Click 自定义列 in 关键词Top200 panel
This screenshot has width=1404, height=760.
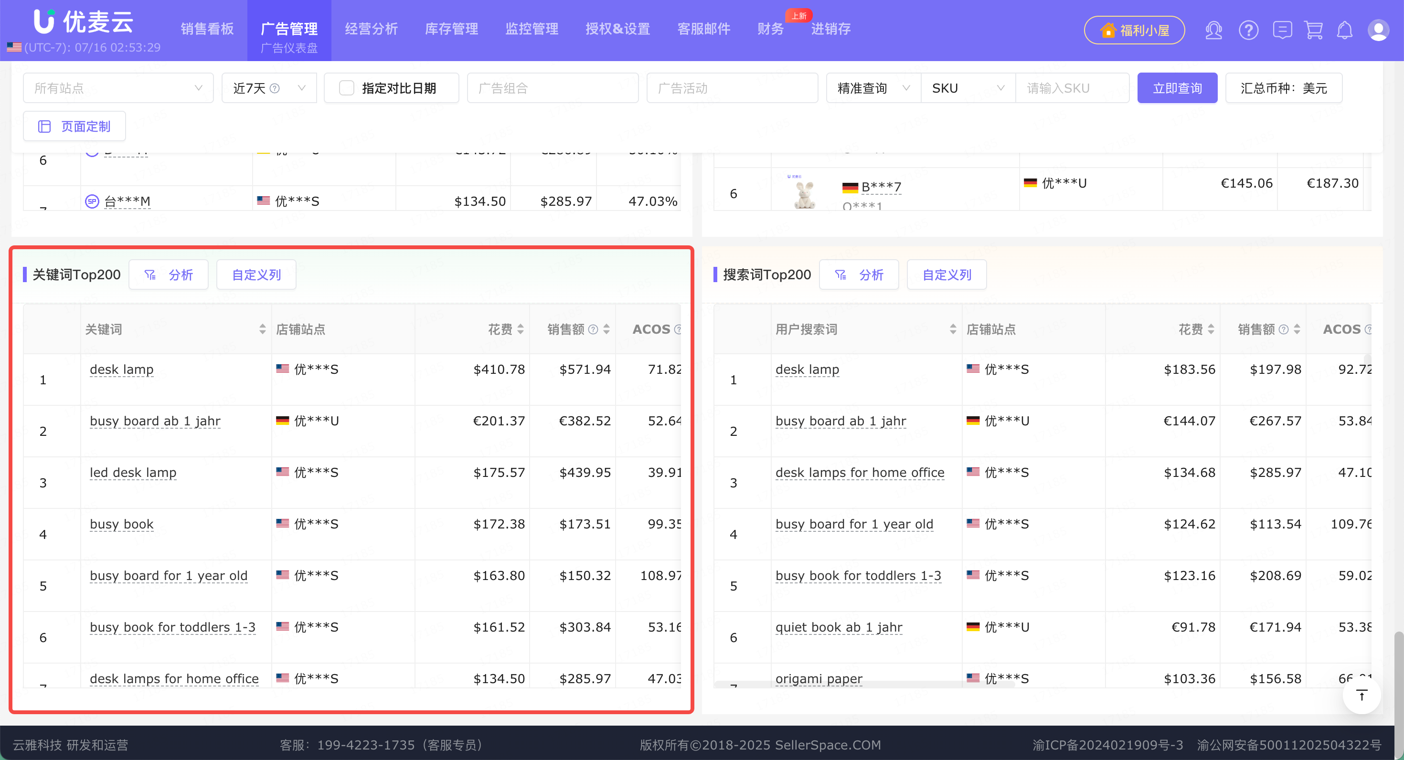[x=256, y=274]
